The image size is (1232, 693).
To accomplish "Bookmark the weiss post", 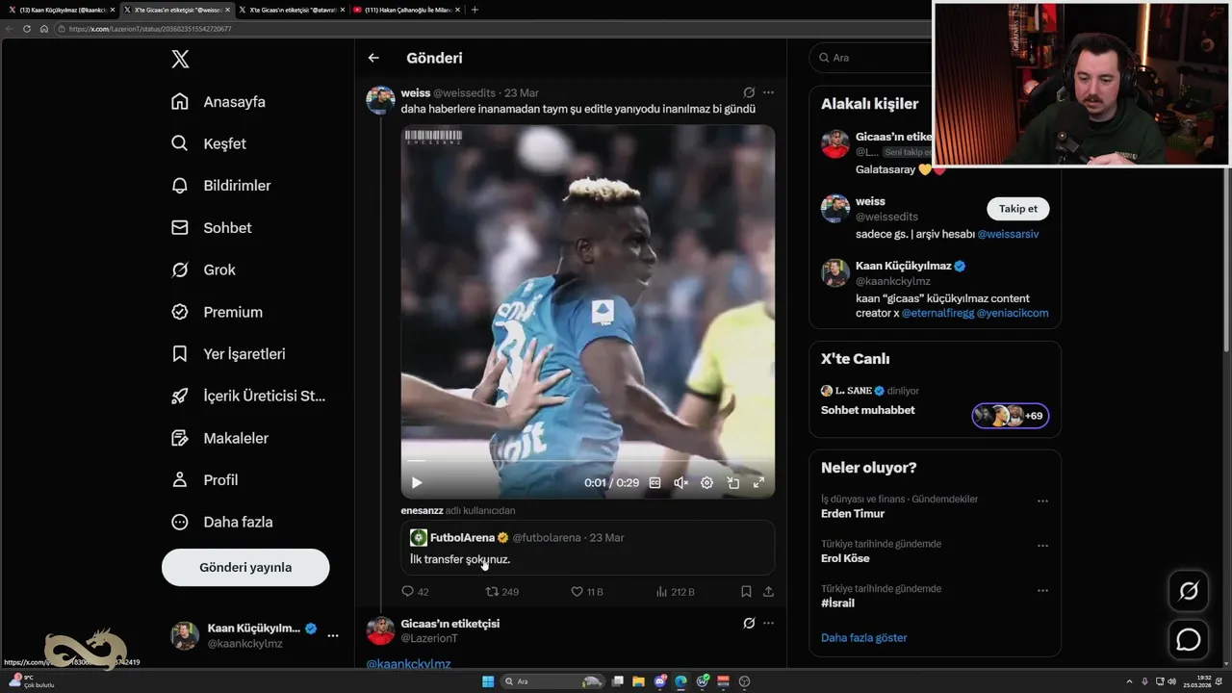I will coord(746,591).
